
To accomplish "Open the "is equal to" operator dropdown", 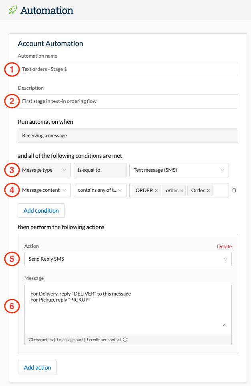I will point(100,170).
